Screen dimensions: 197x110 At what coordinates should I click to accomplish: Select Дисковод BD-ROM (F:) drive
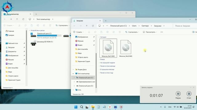[42, 43]
